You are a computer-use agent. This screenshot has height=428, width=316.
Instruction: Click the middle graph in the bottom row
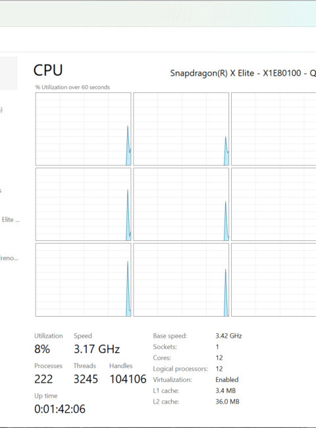click(181, 280)
